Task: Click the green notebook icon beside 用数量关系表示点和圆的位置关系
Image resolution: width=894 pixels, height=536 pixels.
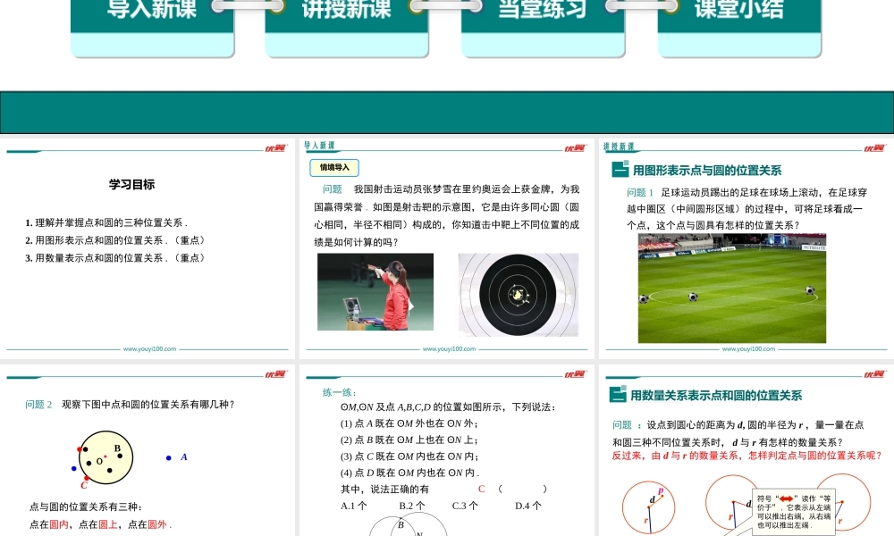Action: 618,395
